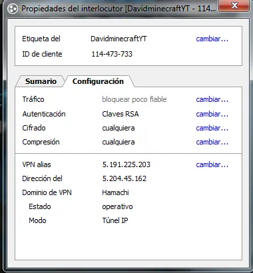
Task: Select the Configuración tab
Action: (98, 81)
